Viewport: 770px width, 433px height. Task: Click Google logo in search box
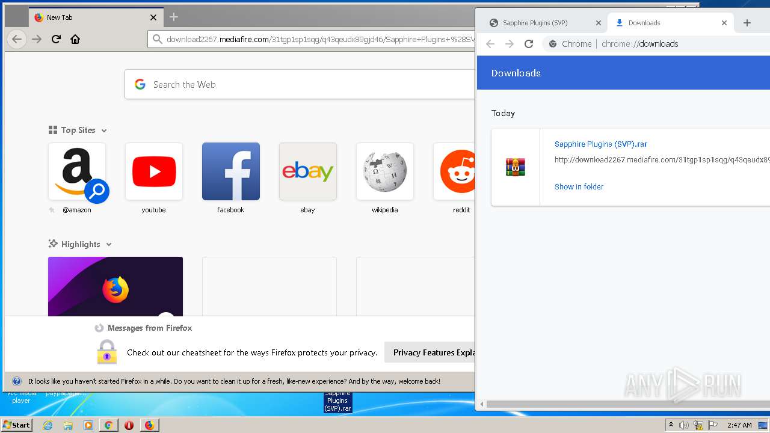click(x=140, y=84)
